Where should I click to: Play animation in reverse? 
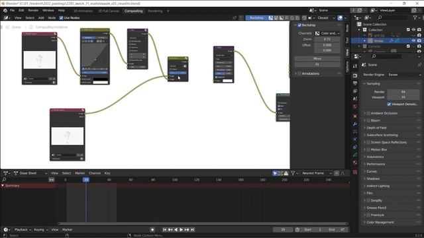click(x=176, y=229)
